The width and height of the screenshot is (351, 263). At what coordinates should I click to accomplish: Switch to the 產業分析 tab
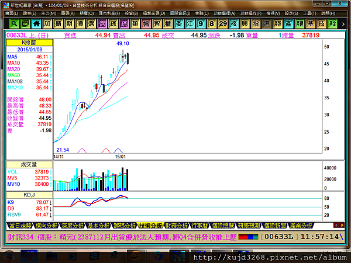click(301, 226)
